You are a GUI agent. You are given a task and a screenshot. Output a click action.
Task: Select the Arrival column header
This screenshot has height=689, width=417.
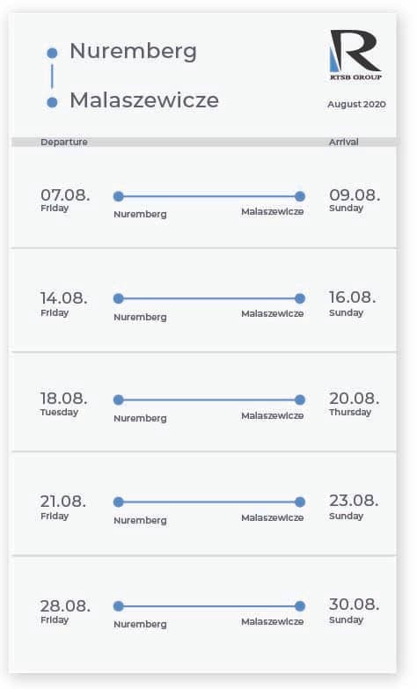344,142
